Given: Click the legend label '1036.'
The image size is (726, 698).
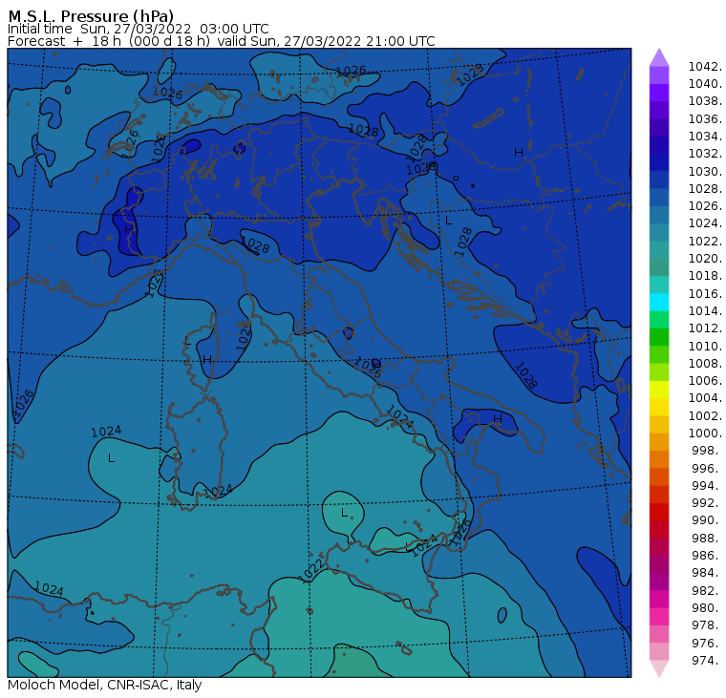Looking at the screenshot, I should pos(705,119).
